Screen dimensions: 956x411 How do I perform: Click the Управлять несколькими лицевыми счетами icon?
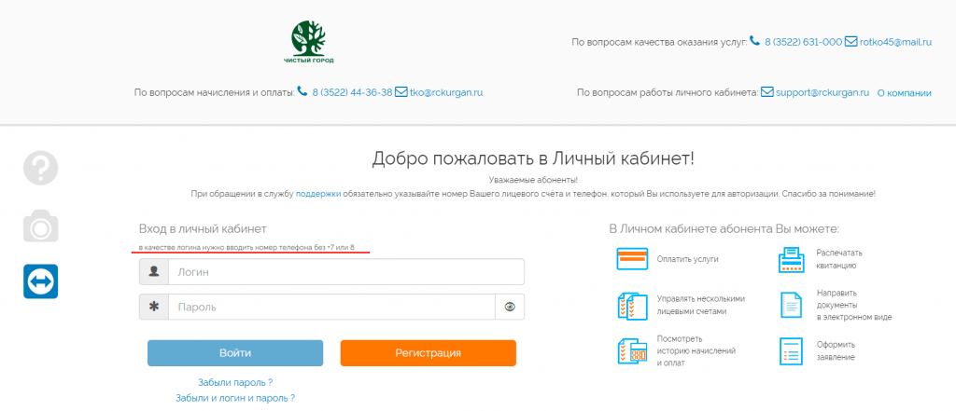(632, 305)
